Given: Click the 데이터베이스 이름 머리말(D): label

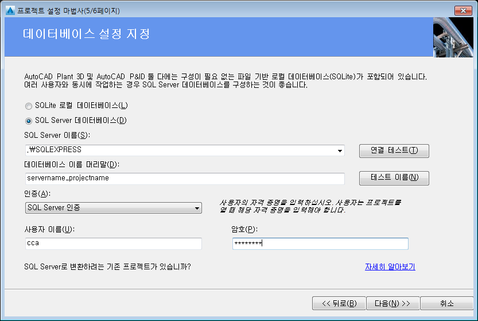Looking at the screenshot, I should click(72, 164).
